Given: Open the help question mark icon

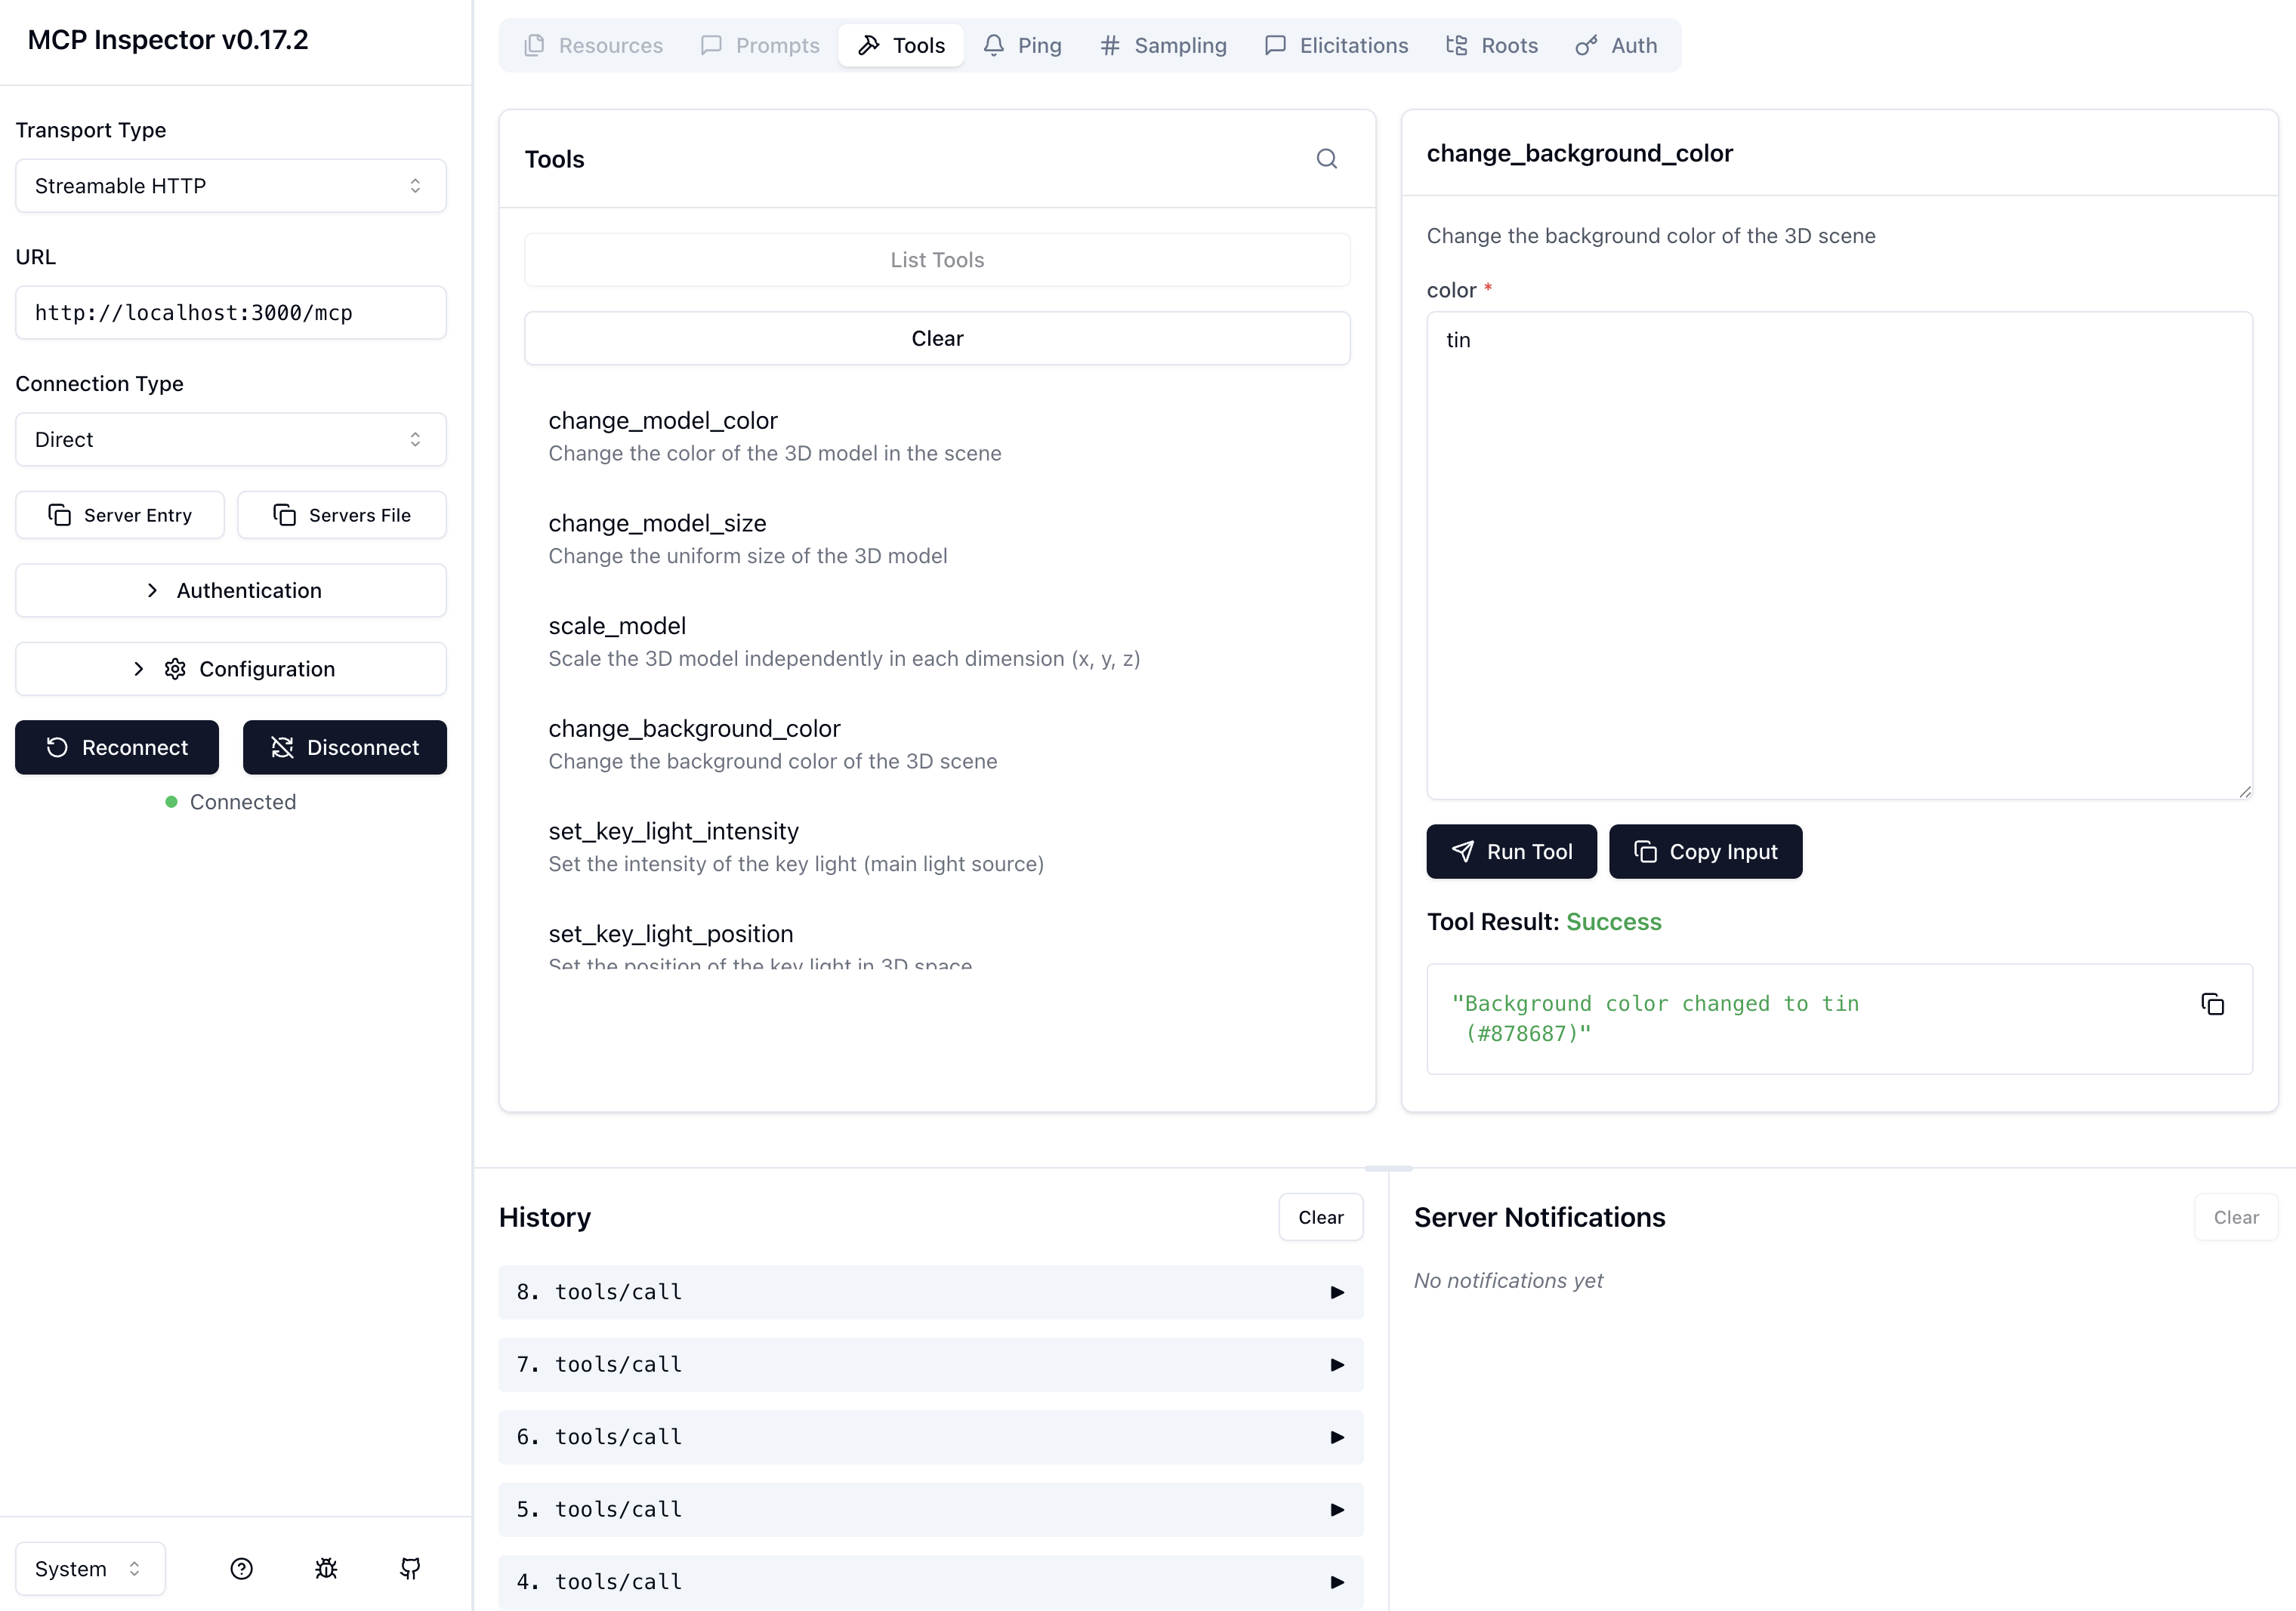Looking at the screenshot, I should pyautogui.click(x=241, y=1568).
